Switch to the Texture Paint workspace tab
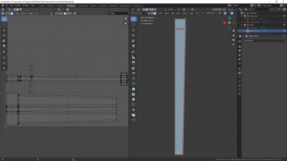This screenshot has width=287, height=161. pos(83,6)
